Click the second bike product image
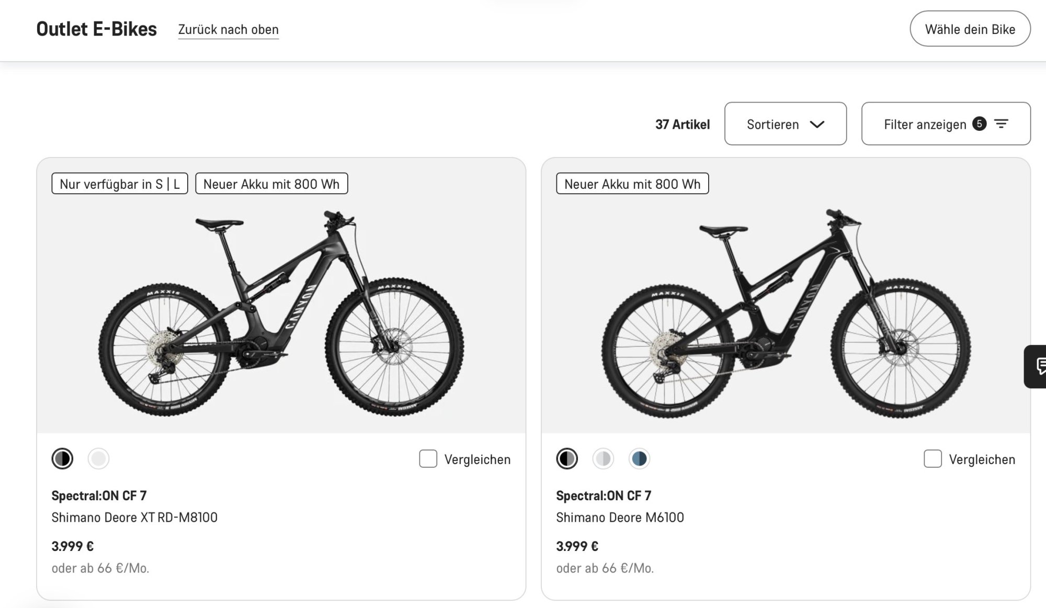This screenshot has height=608, width=1046. click(x=786, y=314)
